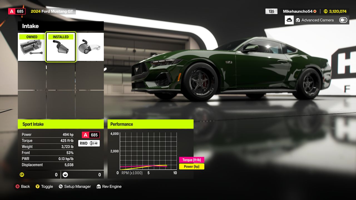Screen dimensions: 356x200
Task: Click the Back label
Action: pos(25,186)
